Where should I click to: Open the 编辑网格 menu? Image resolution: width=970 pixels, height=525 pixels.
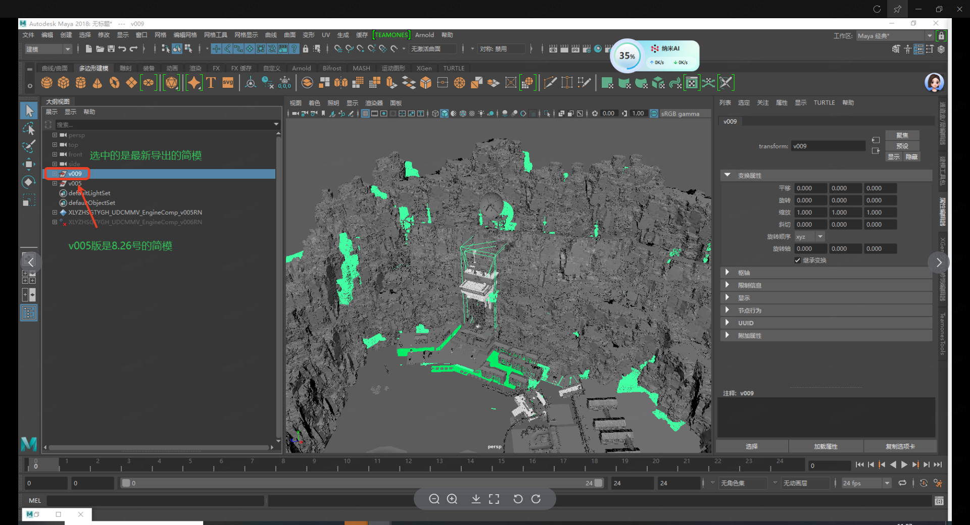[x=185, y=35]
